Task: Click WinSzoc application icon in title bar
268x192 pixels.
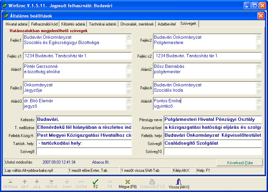Action: pos(5,5)
